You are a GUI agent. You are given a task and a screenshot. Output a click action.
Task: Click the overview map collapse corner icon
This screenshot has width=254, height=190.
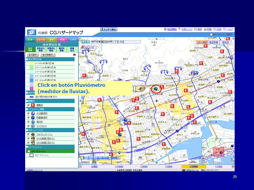coord(233,160)
